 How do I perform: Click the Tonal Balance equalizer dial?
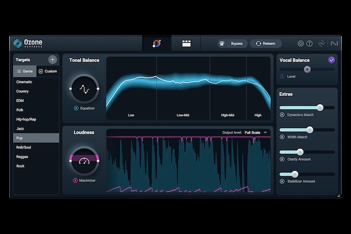[84, 89]
